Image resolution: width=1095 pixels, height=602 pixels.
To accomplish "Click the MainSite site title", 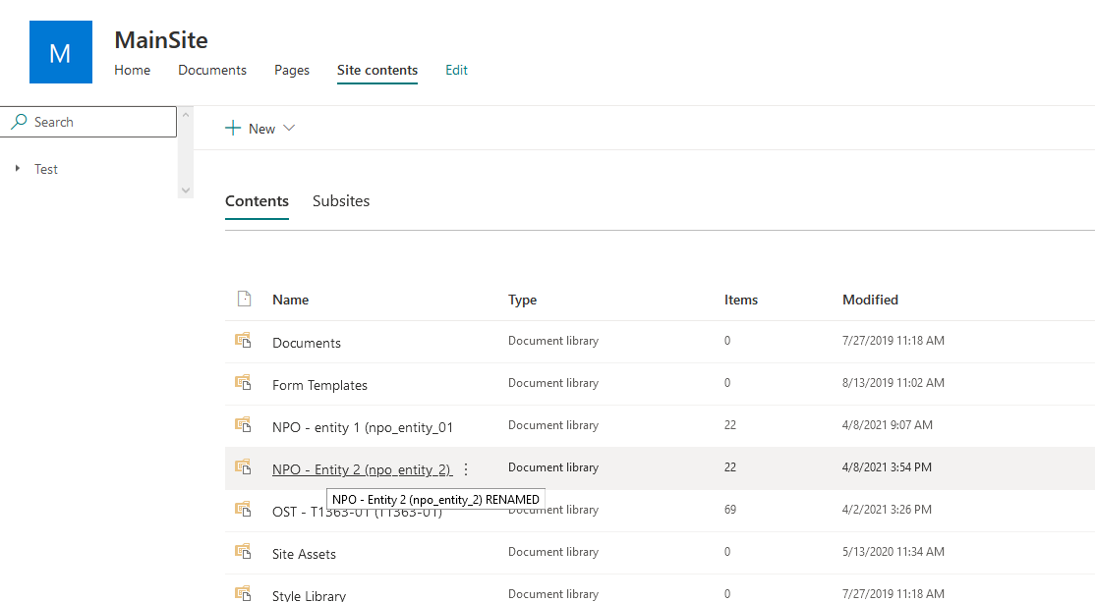I will [x=161, y=39].
